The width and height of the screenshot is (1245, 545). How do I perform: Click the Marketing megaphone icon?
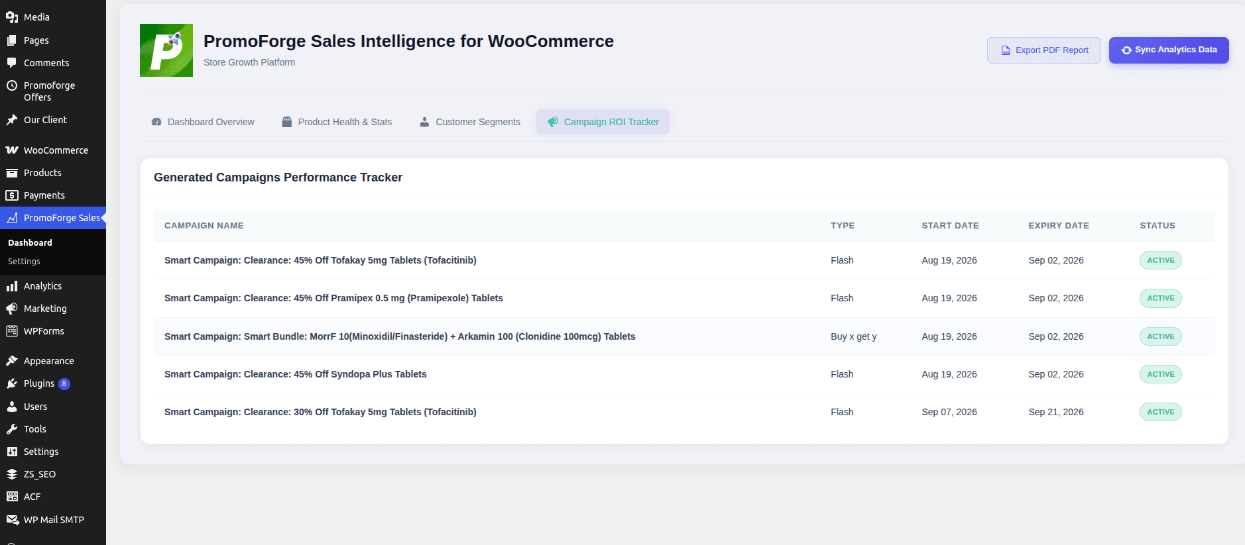pos(12,309)
